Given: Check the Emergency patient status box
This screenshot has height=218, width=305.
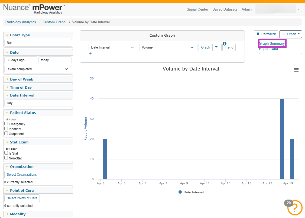Looking at the screenshot, I should pos(6,124).
